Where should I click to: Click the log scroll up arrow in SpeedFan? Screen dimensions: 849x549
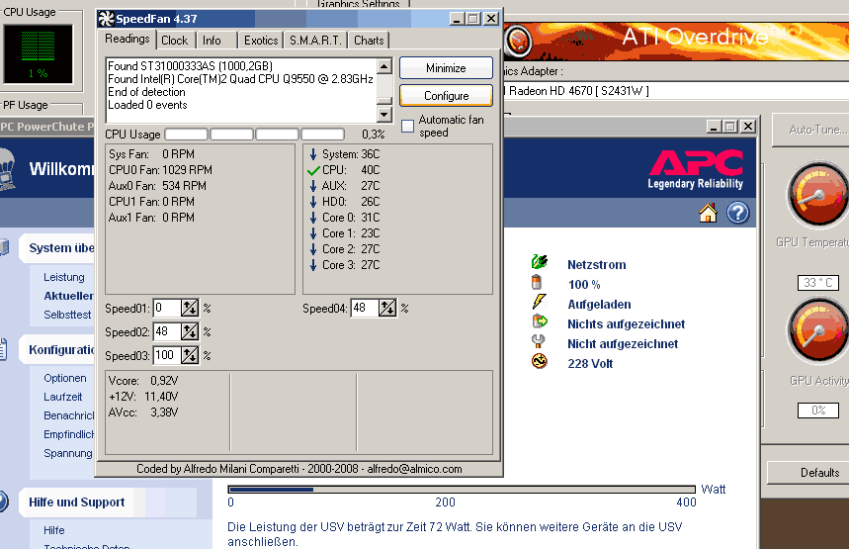(x=383, y=66)
